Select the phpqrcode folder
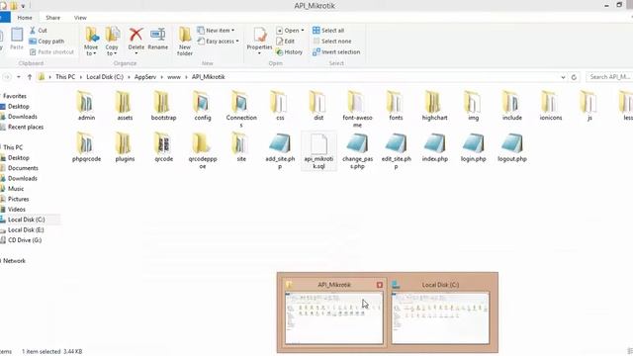This screenshot has width=633, height=356. click(86, 147)
